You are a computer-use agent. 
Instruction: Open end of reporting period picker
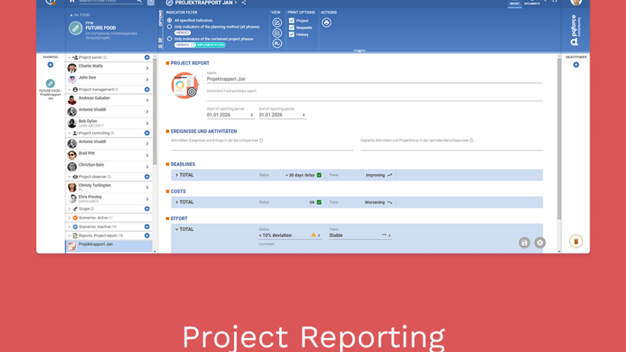pos(304,115)
